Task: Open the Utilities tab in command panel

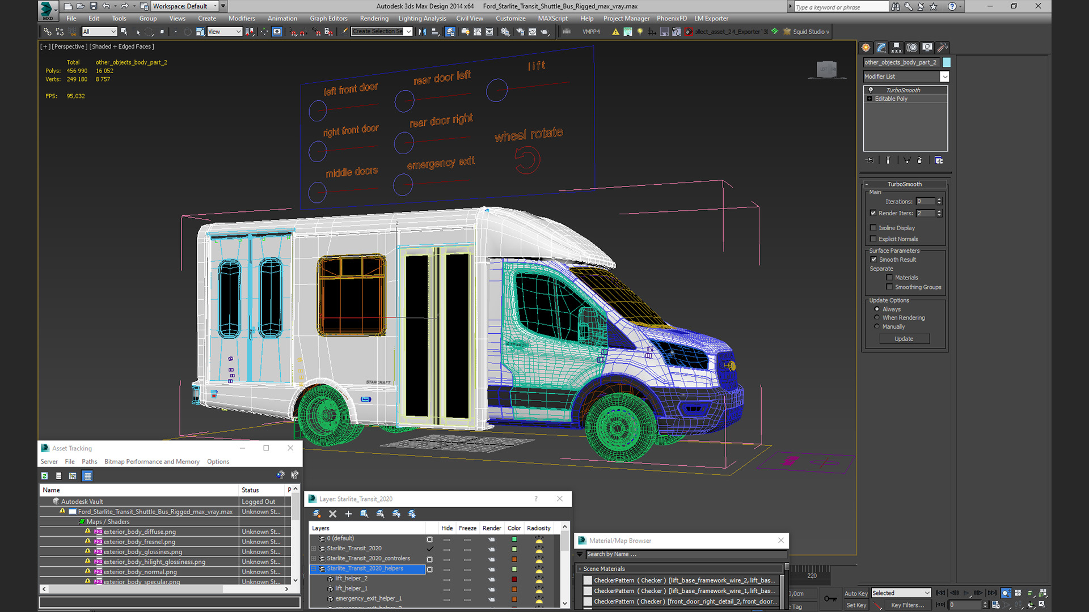Action: [x=942, y=48]
